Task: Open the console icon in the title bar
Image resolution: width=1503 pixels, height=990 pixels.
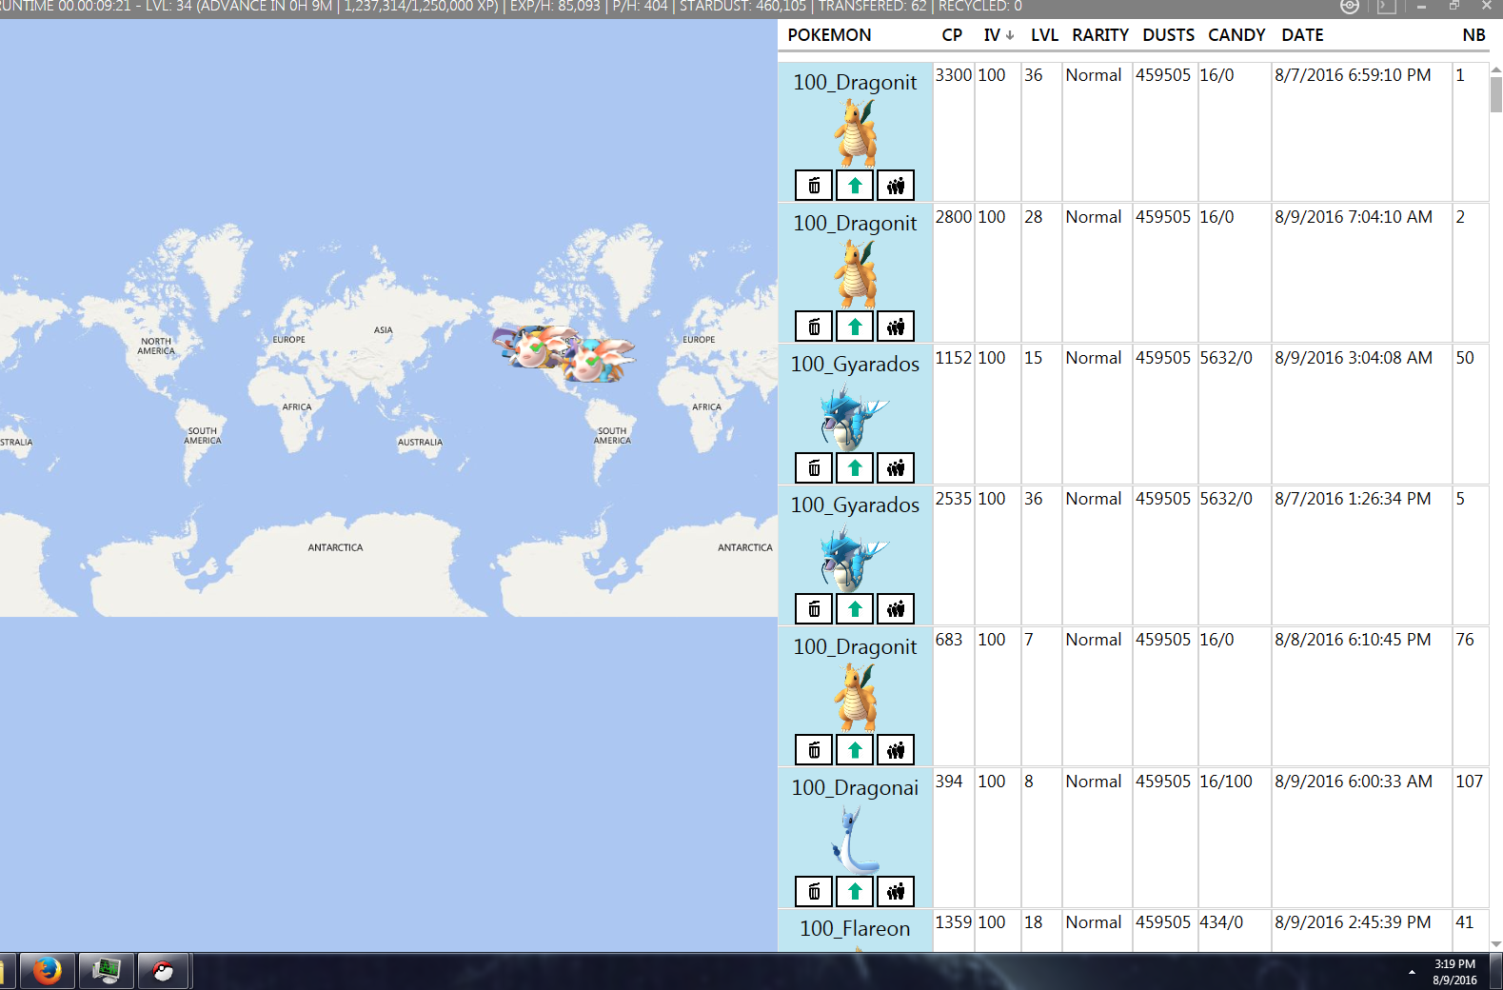Action: 1386,7
